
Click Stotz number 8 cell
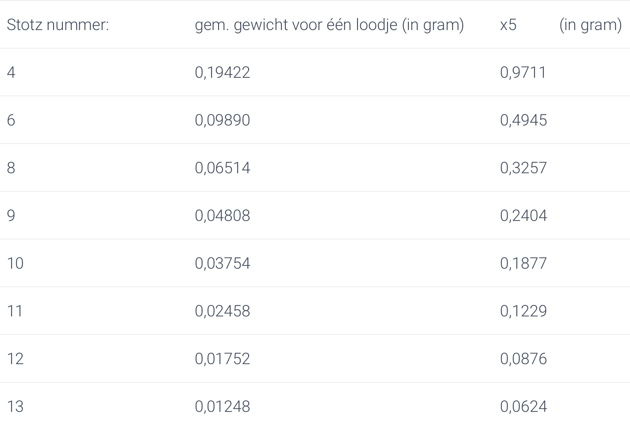11,168
